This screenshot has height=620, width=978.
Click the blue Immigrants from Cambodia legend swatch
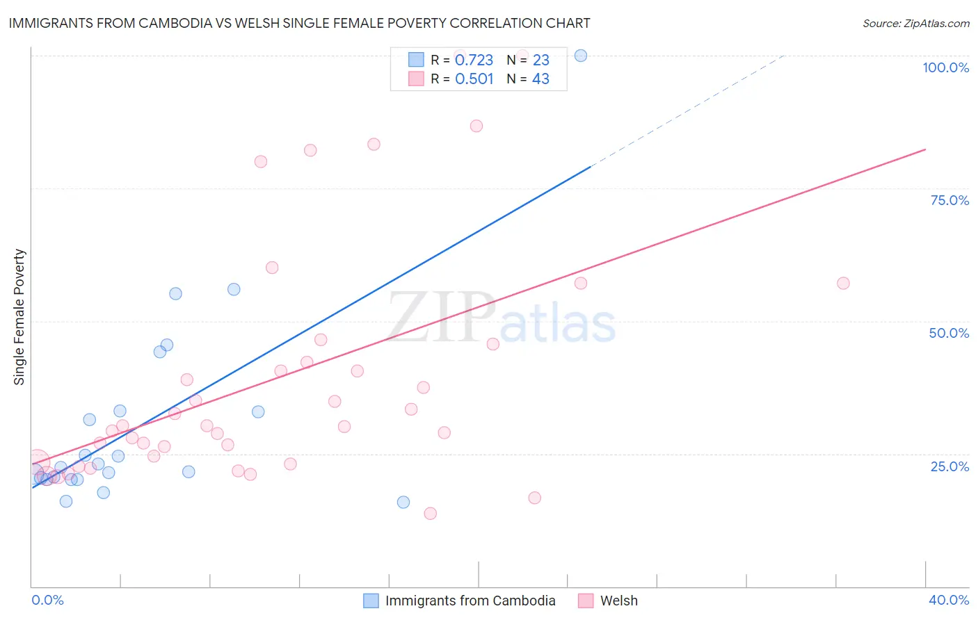pos(371,601)
